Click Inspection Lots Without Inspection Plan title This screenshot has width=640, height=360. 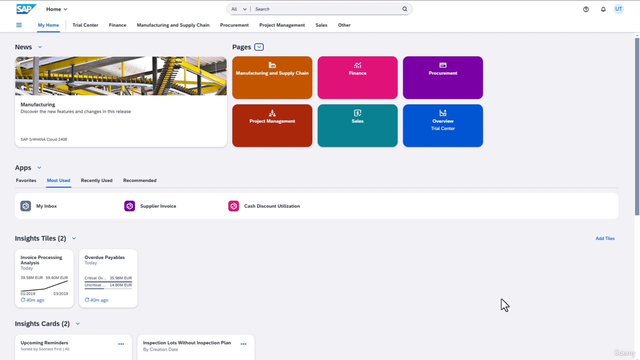tap(187, 343)
